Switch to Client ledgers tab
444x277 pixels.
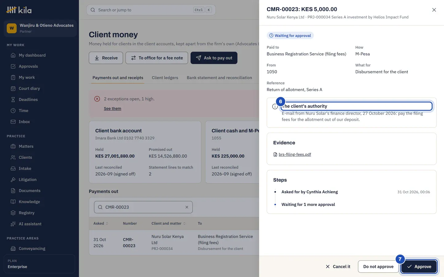pos(165,78)
